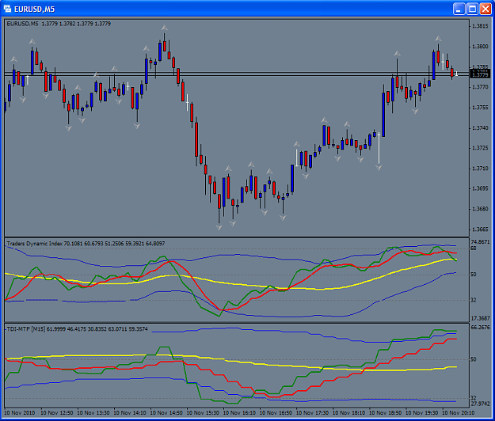495x421 pixels.
Task: Click the EURUSD,M5 1.3779 OHLC label
Action: (59, 24)
